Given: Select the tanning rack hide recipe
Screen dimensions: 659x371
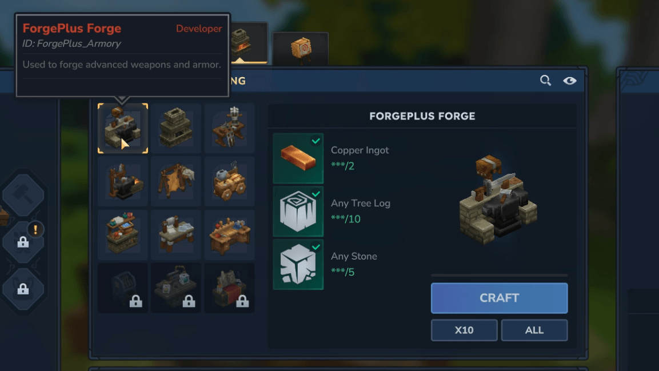Looking at the screenshot, I should pos(175,182).
